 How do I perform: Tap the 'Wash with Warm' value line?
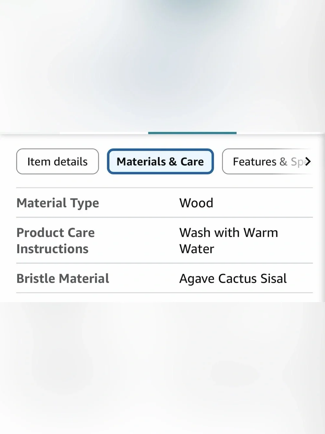pyautogui.click(x=229, y=232)
